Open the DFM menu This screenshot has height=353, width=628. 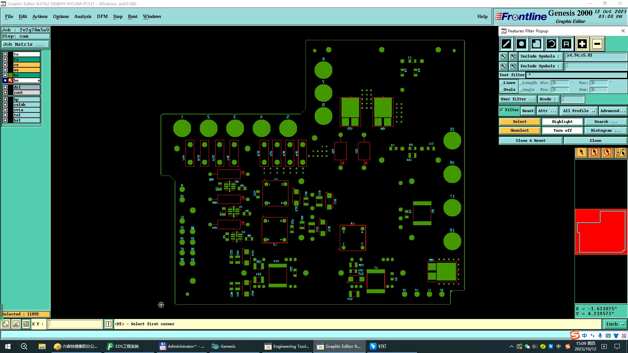pyautogui.click(x=102, y=16)
